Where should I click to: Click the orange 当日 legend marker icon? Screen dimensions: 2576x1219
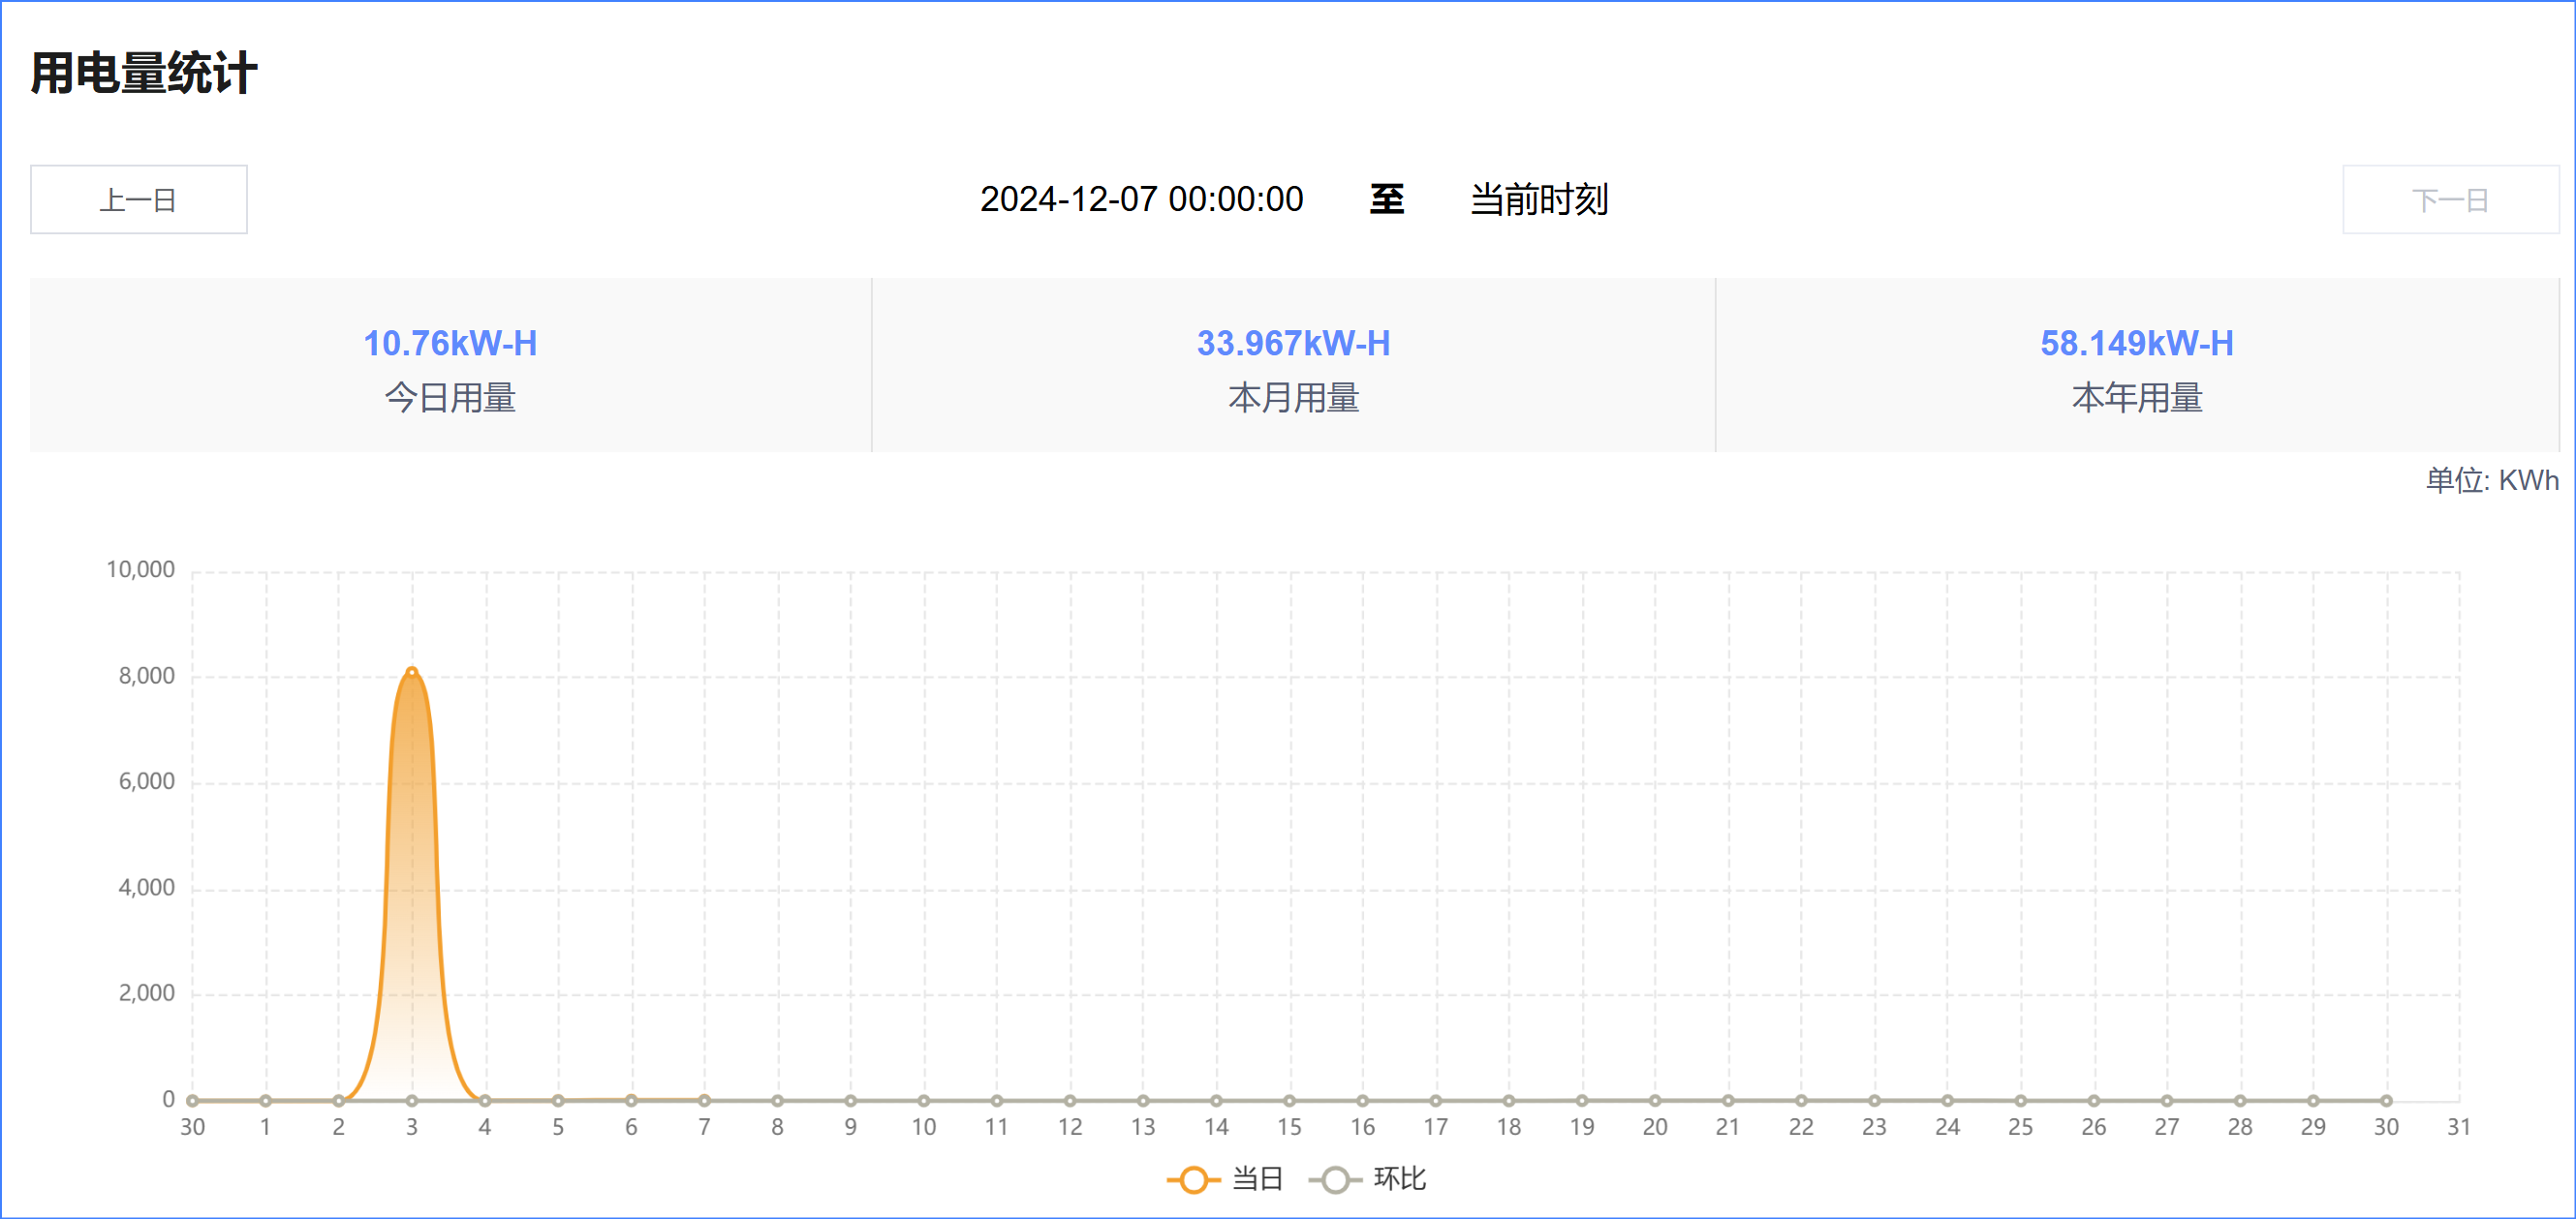tap(1193, 1180)
